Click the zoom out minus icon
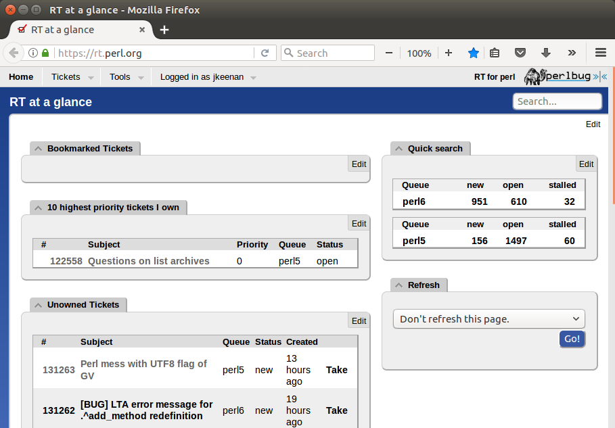615x428 pixels. tap(389, 53)
